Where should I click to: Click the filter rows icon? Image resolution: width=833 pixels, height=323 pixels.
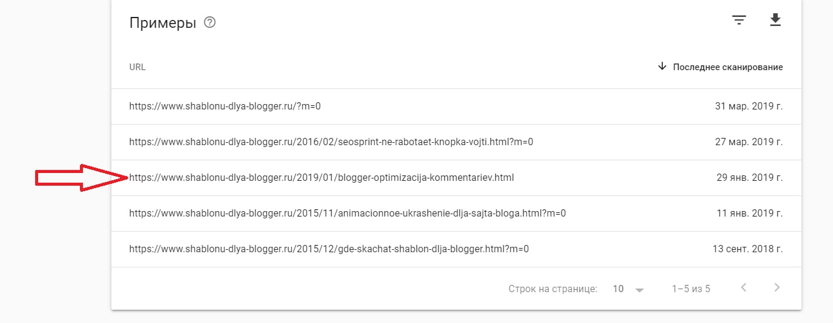(x=739, y=21)
